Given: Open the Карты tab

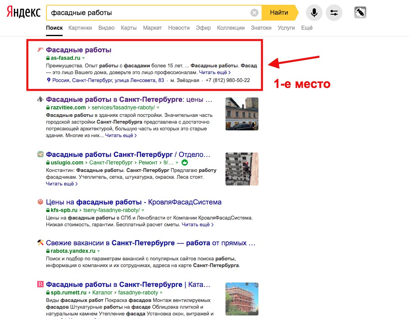Looking at the screenshot, I should coord(128,28).
